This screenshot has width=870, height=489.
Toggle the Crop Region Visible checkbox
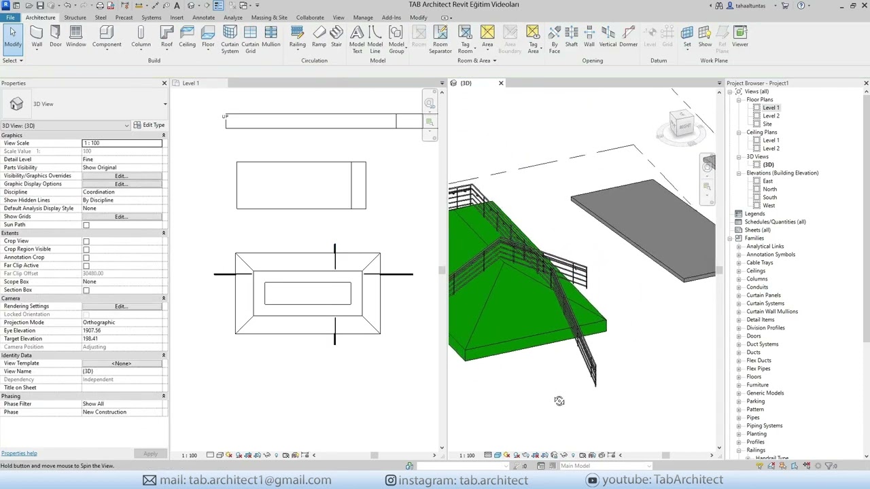pyautogui.click(x=86, y=249)
